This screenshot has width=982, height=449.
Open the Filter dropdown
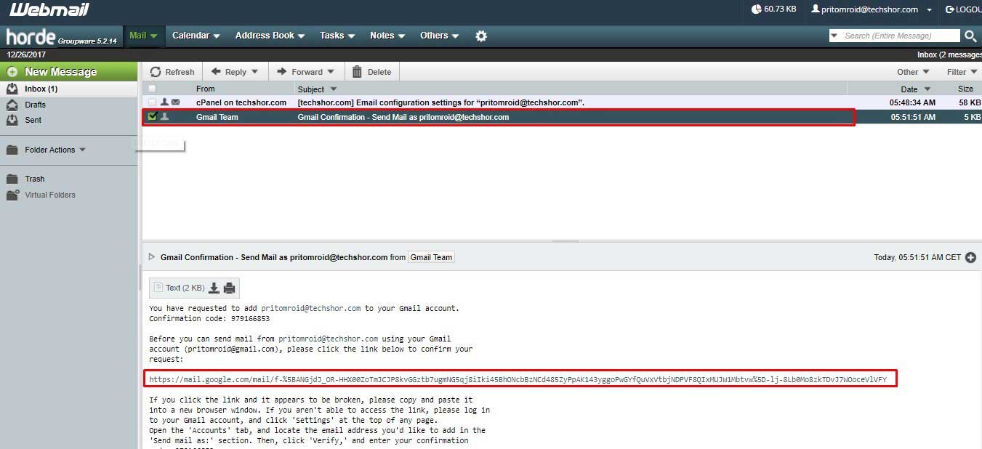point(962,72)
